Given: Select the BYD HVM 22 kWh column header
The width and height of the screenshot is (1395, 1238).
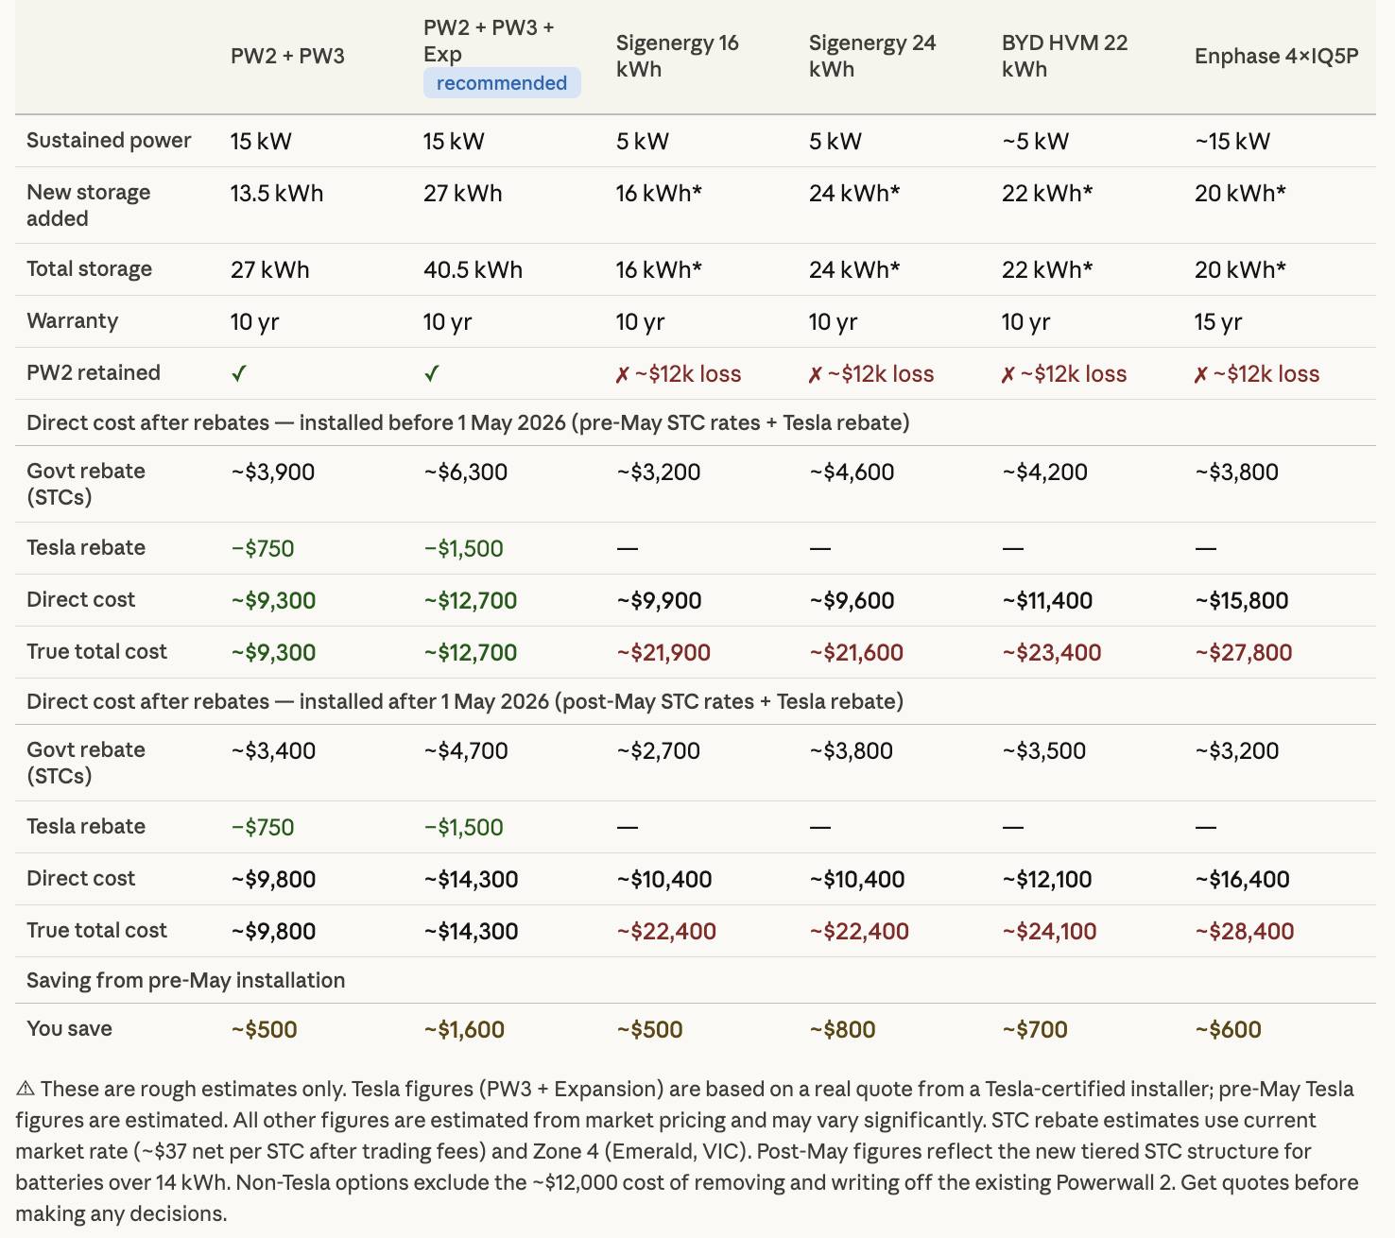Looking at the screenshot, I should 1064,56.
